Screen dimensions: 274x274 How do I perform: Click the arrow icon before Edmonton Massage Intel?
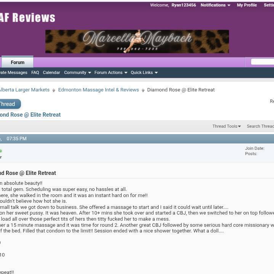[54, 90]
